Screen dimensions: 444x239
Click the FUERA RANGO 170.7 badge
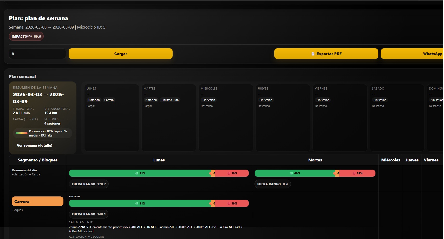tap(89, 184)
